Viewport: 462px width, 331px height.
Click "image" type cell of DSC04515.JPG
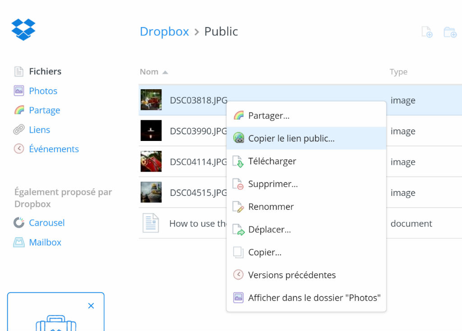click(x=403, y=193)
